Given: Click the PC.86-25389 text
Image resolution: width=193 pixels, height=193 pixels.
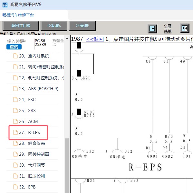Looking at the screenshot, I should (x=41, y=43).
